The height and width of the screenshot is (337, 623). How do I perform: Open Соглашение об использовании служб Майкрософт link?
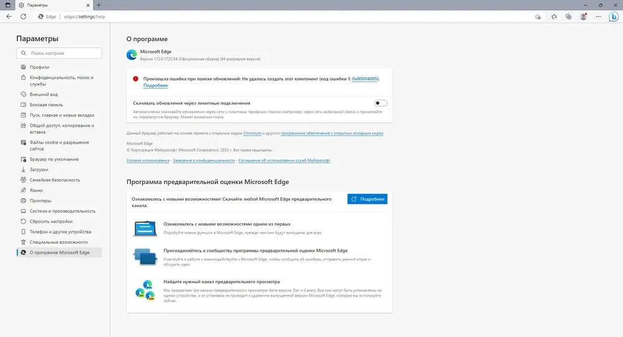(x=284, y=160)
